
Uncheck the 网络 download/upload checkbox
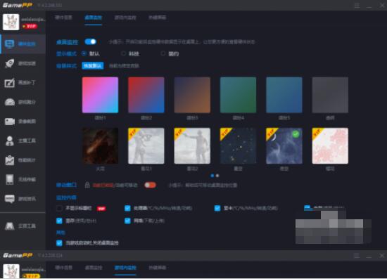click(127, 221)
